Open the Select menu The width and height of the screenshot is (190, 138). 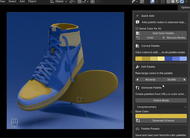[x=12, y=1]
